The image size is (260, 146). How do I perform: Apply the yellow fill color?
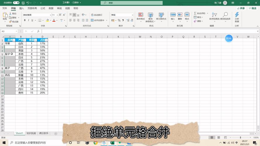coord(48,20)
